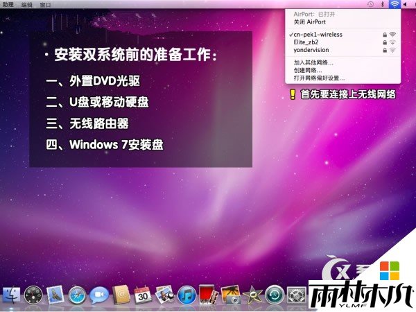The height and width of the screenshot is (312, 416).
Task: Open System Preferences gear icon
Action: pyautogui.click(x=297, y=295)
